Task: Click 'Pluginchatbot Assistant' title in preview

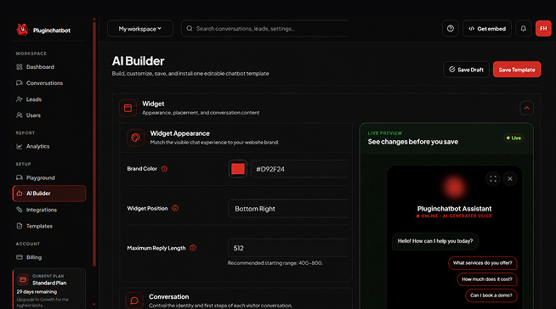Action: click(x=454, y=209)
